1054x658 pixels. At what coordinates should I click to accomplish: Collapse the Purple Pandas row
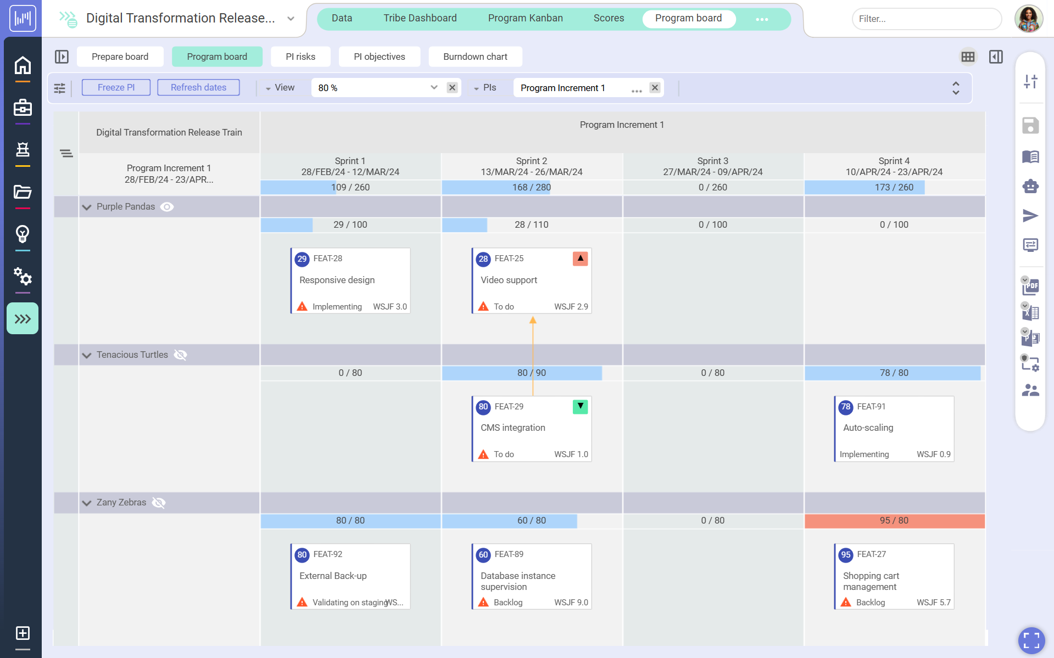(x=86, y=207)
